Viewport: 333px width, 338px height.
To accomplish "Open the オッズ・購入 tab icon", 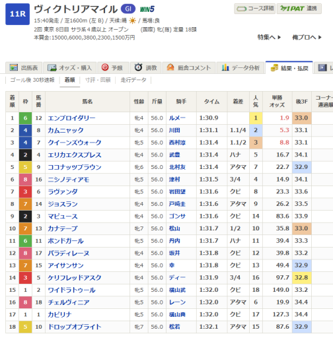I will [x=52, y=68].
